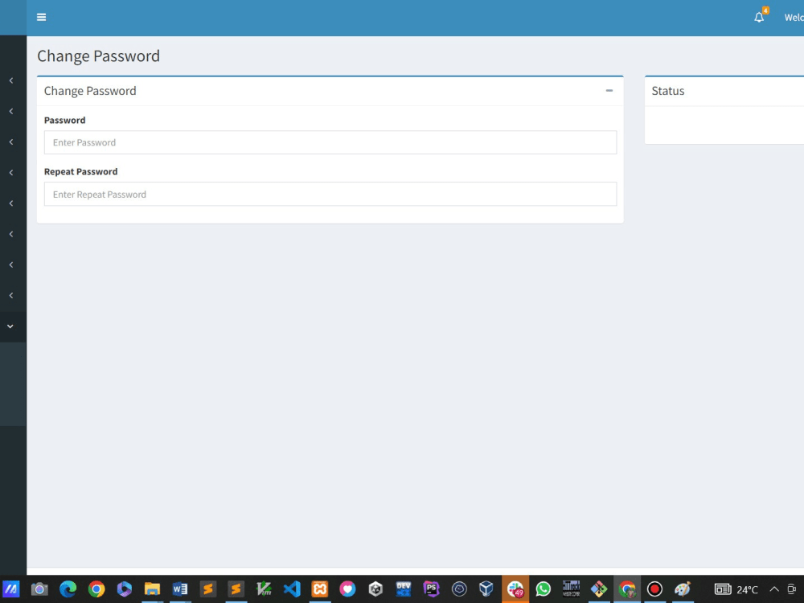
Task: Toggle the sidebar with the hamburger icon
Action: point(42,18)
